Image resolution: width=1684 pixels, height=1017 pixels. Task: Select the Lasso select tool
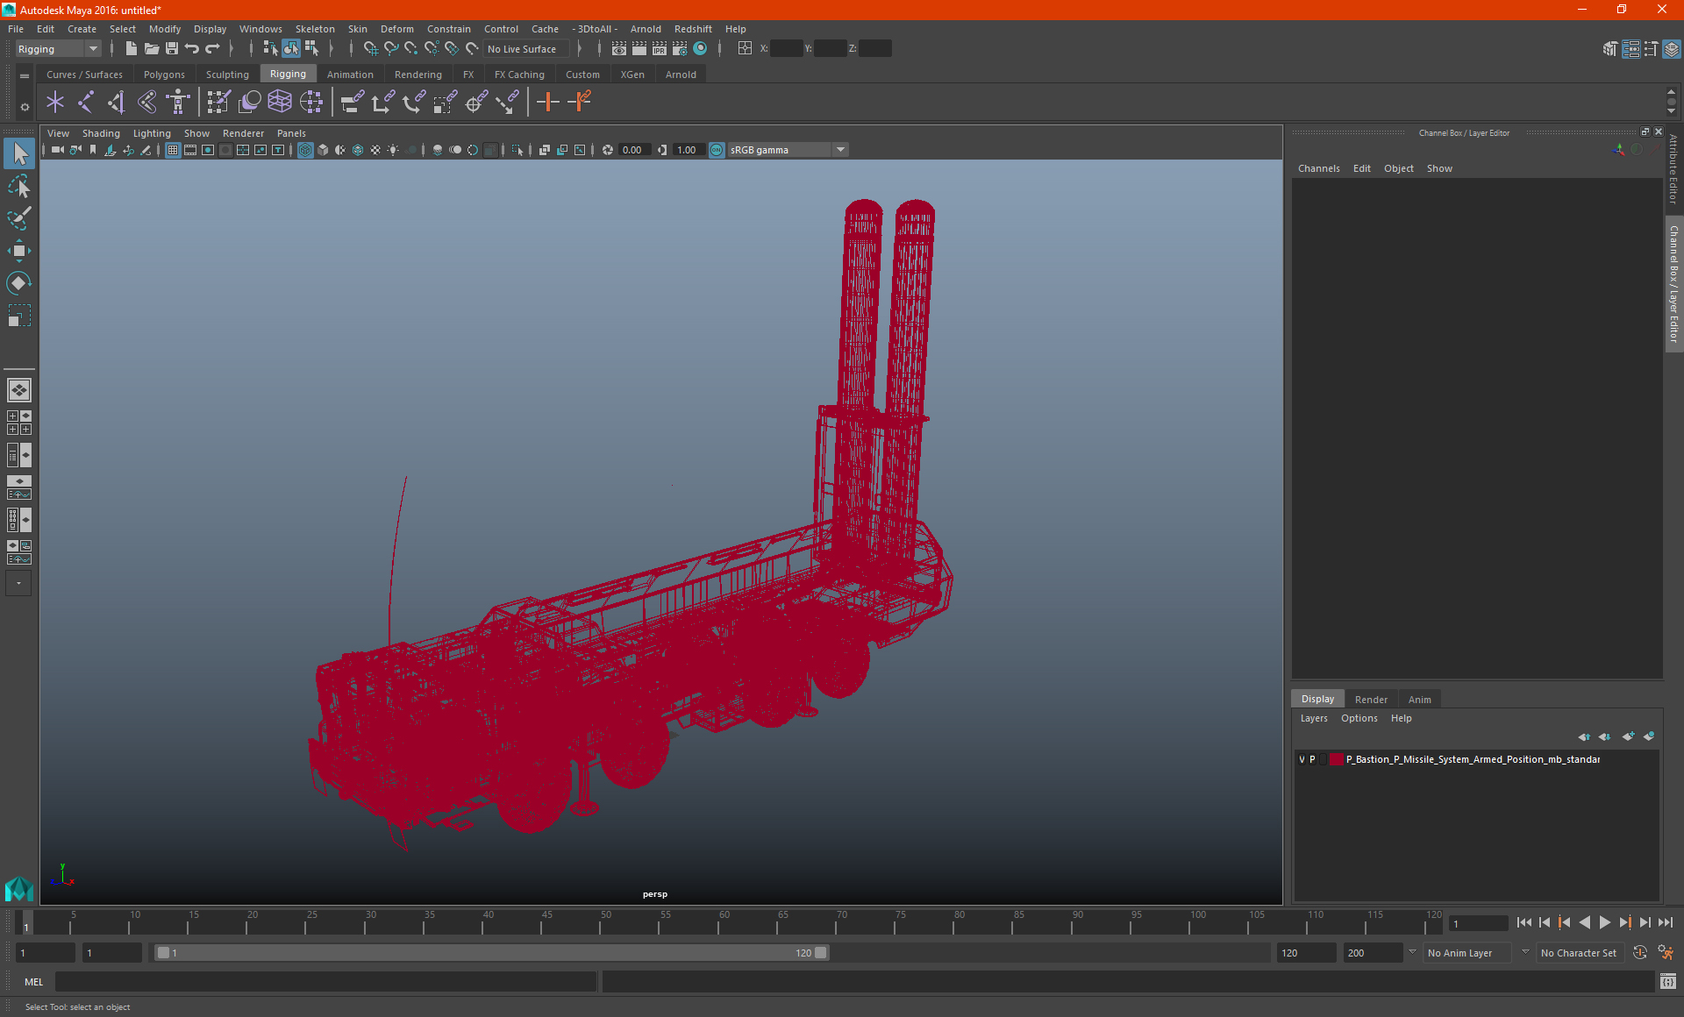tap(18, 187)
